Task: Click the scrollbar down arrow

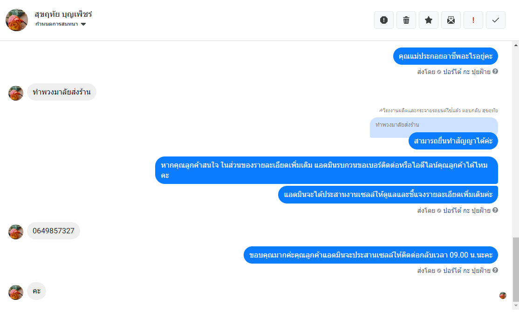Action: (x=515, y=307)
